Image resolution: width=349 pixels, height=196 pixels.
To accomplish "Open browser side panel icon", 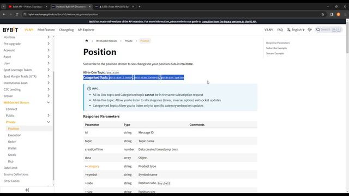I will click(332, 14).
